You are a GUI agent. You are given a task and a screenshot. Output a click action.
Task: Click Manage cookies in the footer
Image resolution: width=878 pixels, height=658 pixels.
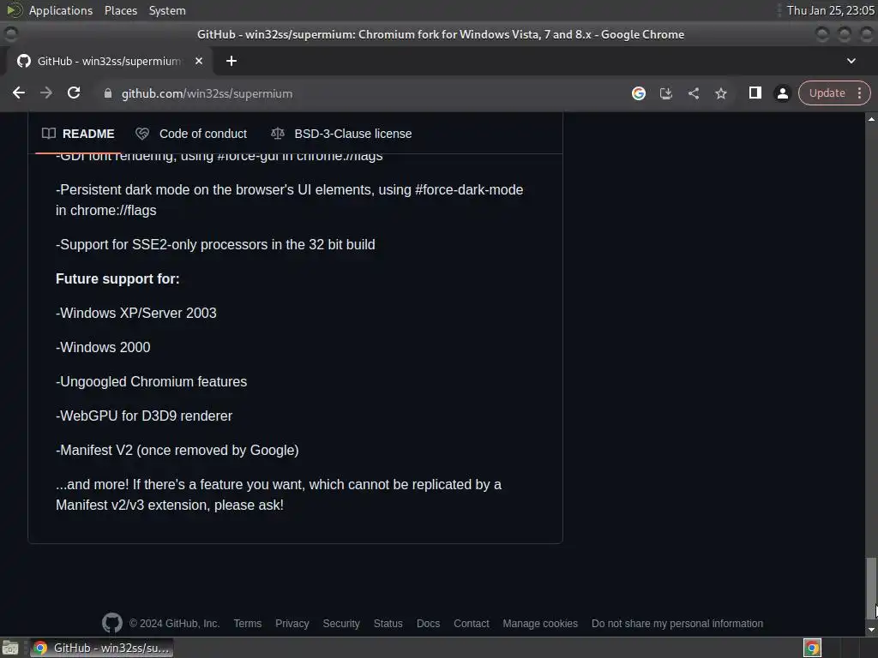click(540, 624)
